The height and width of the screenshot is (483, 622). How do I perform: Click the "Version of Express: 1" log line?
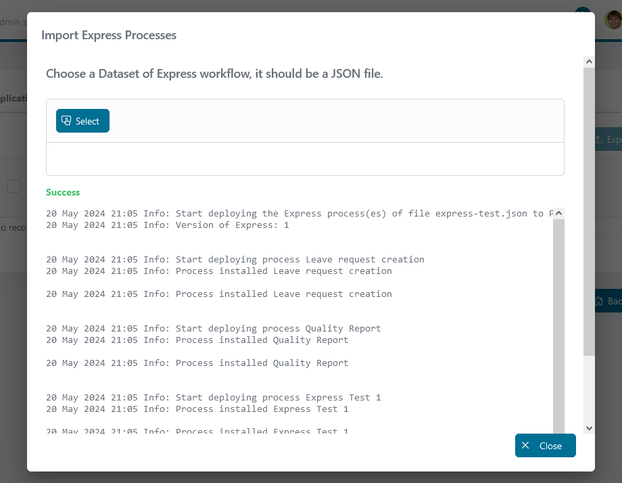(168, 225)
